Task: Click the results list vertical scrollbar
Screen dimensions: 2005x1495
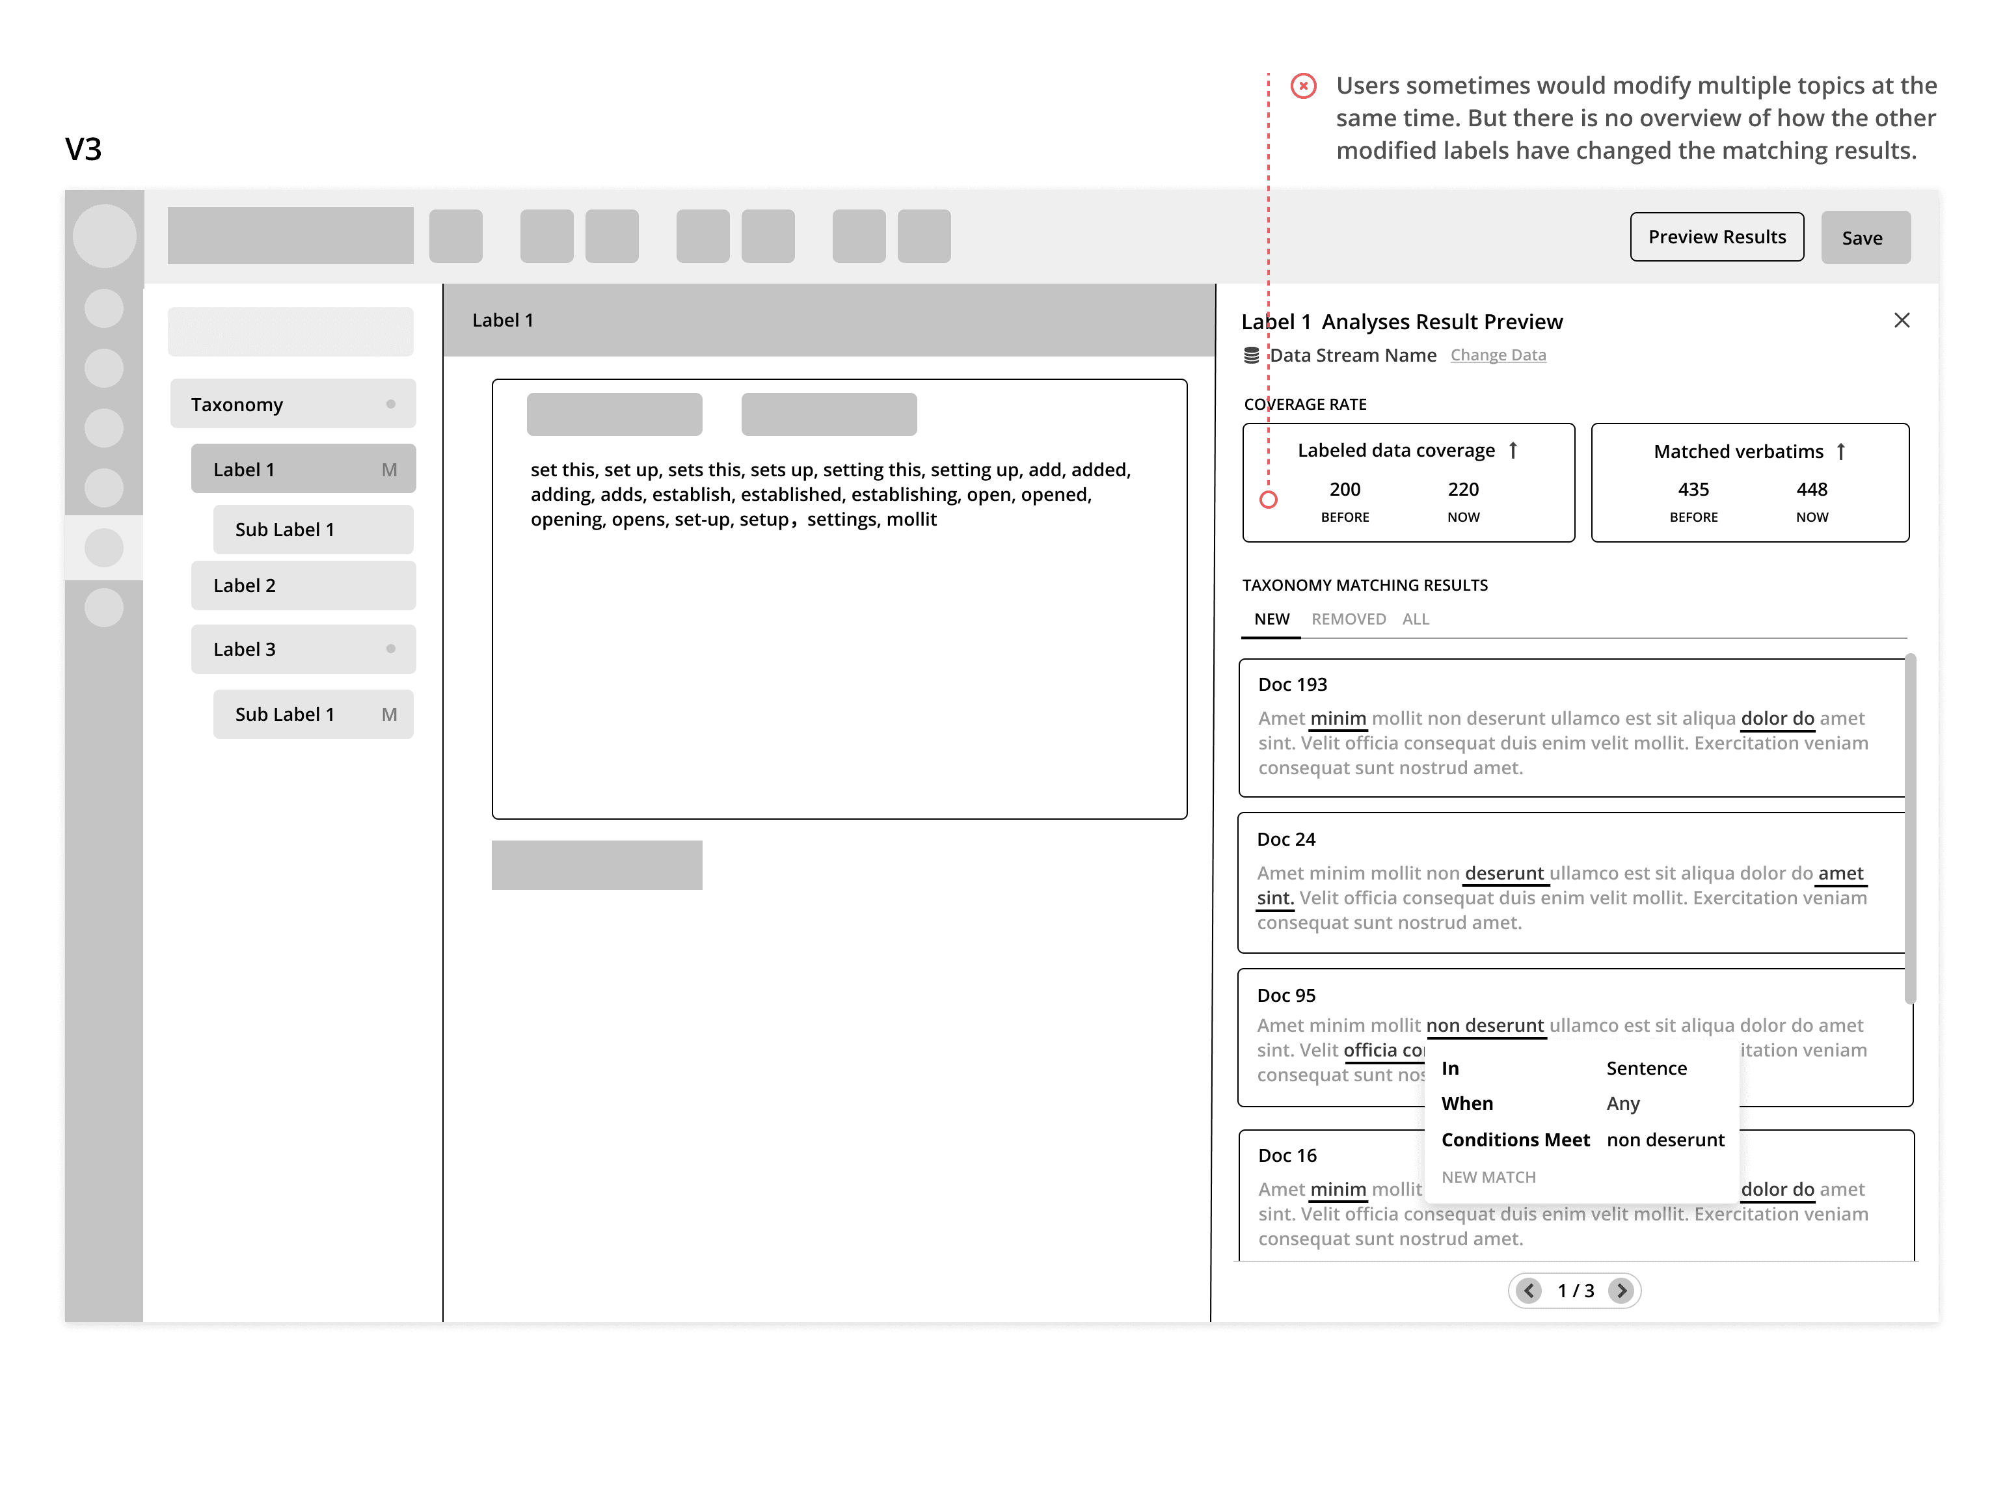Action: pos(1910,828)
